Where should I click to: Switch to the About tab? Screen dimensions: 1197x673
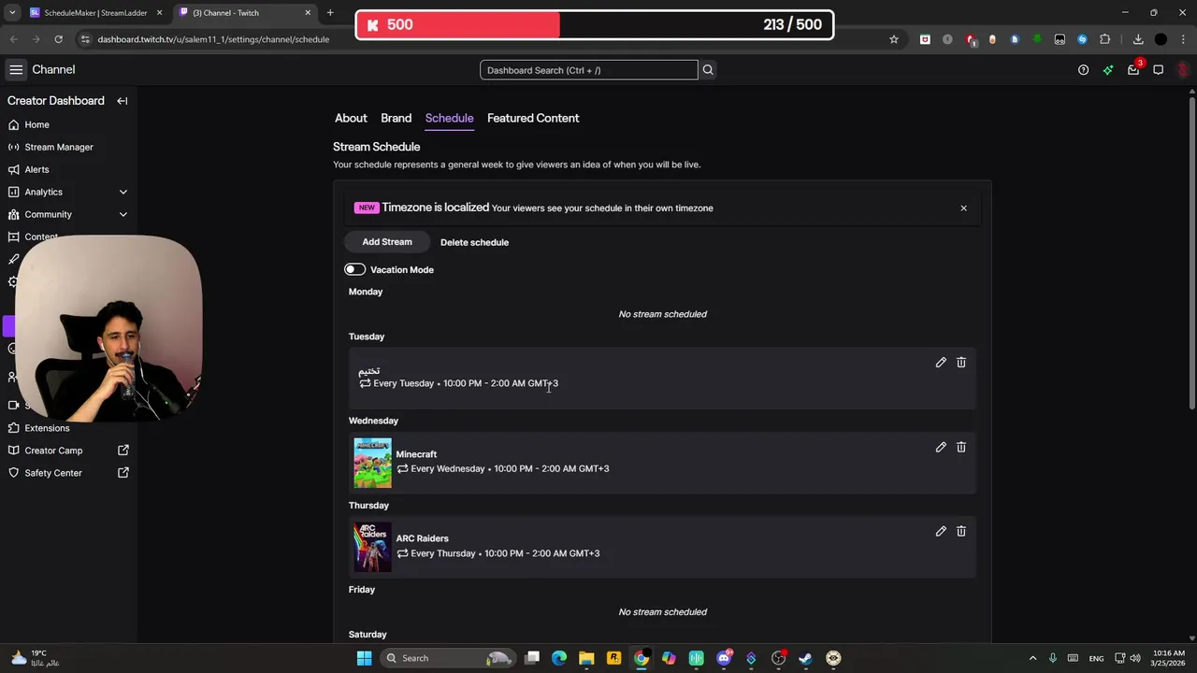point(351,118)
